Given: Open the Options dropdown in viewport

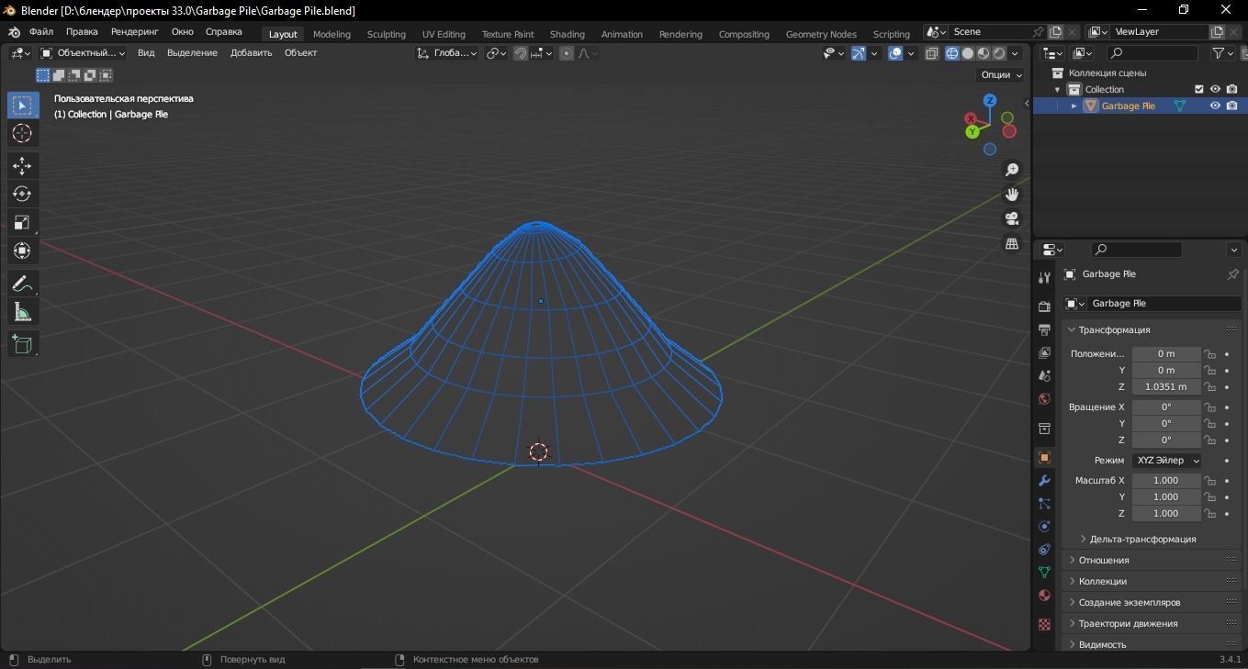Looking at the screenshot, I should [x=1001, y=75].
